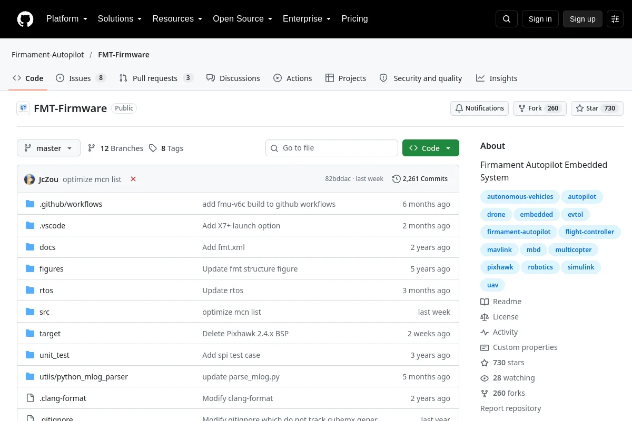Viewport: 632px width, 421px height.
Task: Click the tag icon beside 8 Tags
Action: pyautogui.click(x=153, y=148)
